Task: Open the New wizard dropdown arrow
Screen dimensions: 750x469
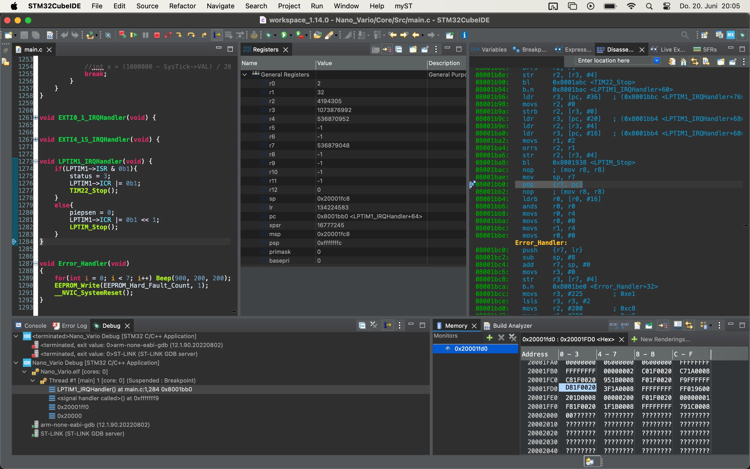Action: click(16, 35)
